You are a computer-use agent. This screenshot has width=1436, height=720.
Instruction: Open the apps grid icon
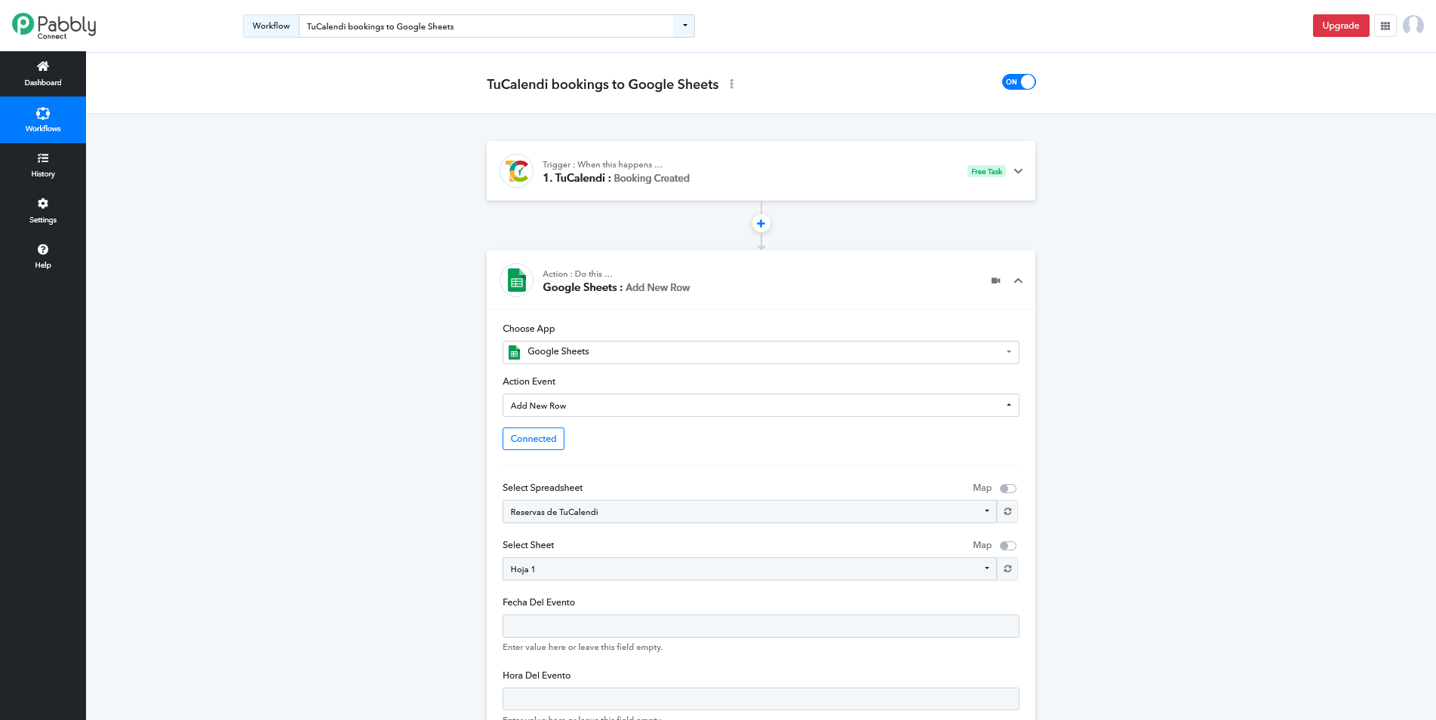(1385, 26)
